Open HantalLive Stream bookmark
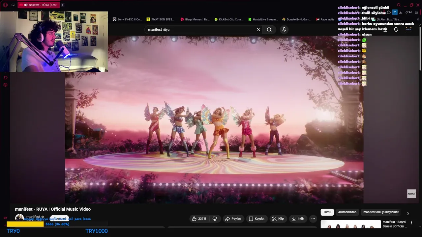422x237 pixels. coord(263,19)
